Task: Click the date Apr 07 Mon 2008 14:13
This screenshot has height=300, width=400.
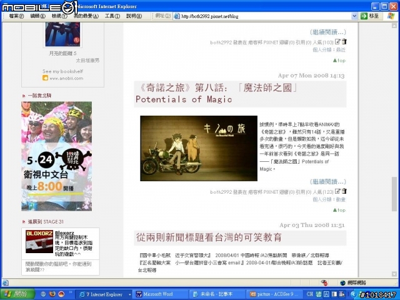Action: point(311,76)
